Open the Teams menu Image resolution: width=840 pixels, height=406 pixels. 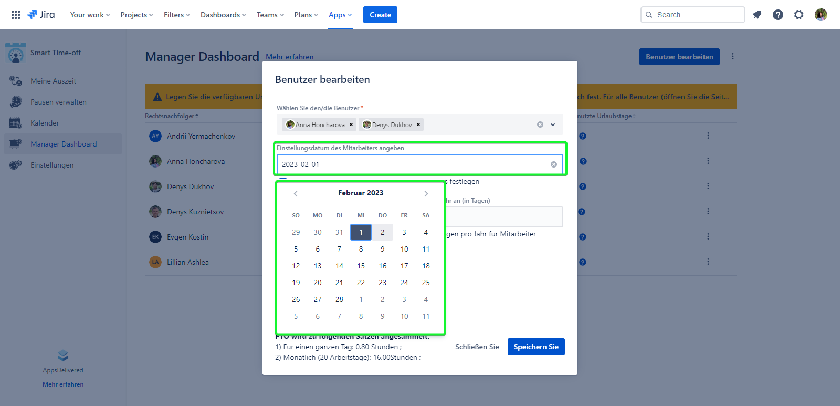[x=270, y=15]
